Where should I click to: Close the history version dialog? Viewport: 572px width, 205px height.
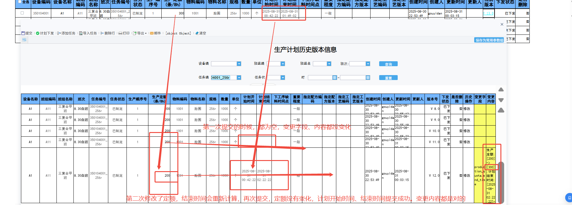[502, 24]
